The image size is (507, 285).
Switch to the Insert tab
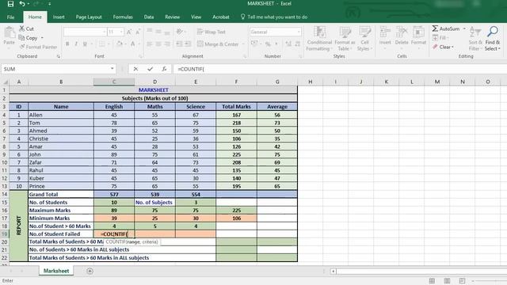[x=59, y=17]
